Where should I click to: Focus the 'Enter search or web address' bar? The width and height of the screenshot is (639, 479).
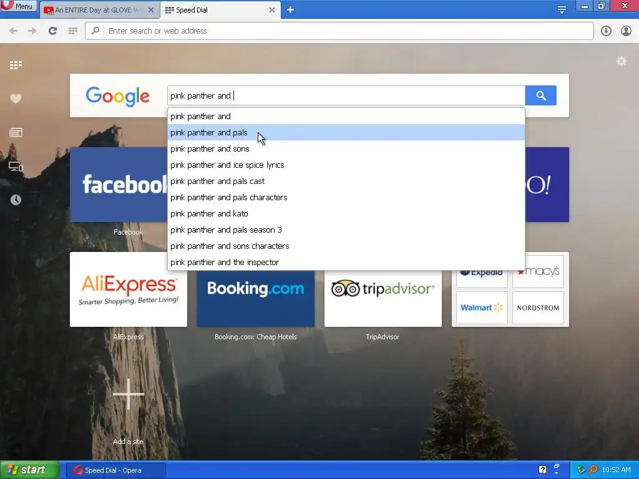[x=339, y=31]
